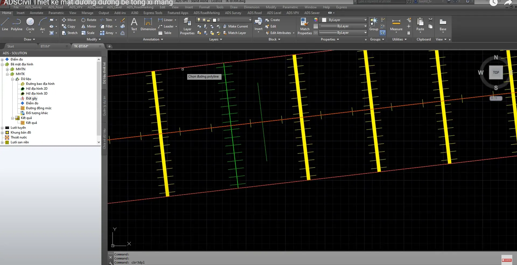This screenshot has width=517, height=265.
Task: Open the ADS_Road menu
Action: 55,7
